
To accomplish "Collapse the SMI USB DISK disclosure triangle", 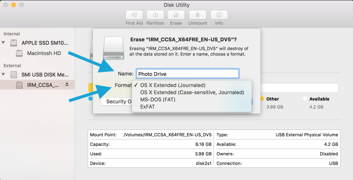I will point(4,74).
